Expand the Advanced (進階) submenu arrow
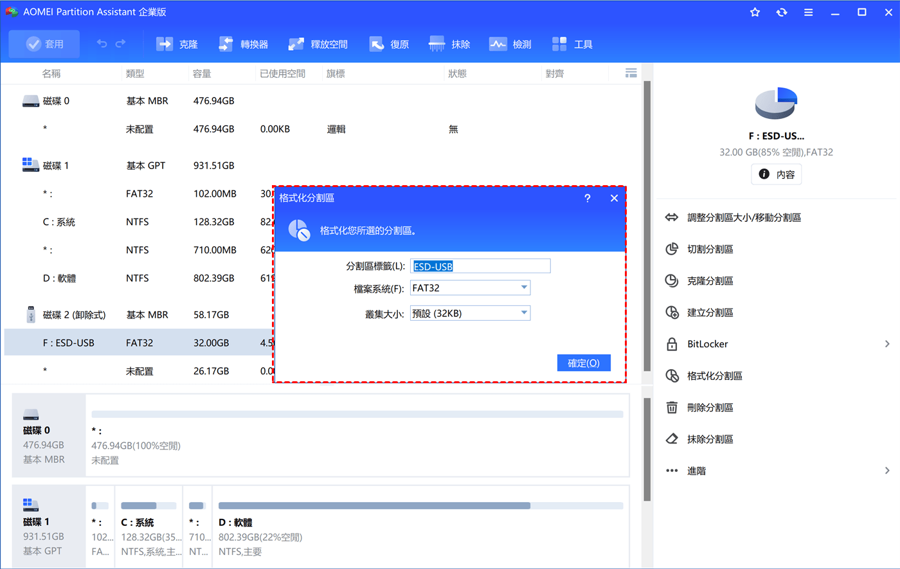 point(887,471)
